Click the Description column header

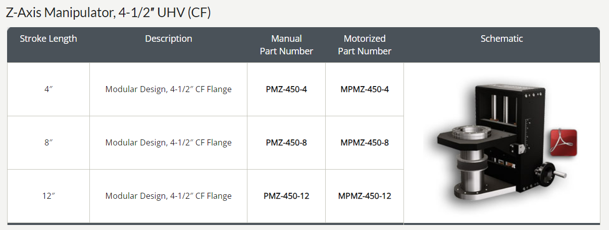coord(169,39)
